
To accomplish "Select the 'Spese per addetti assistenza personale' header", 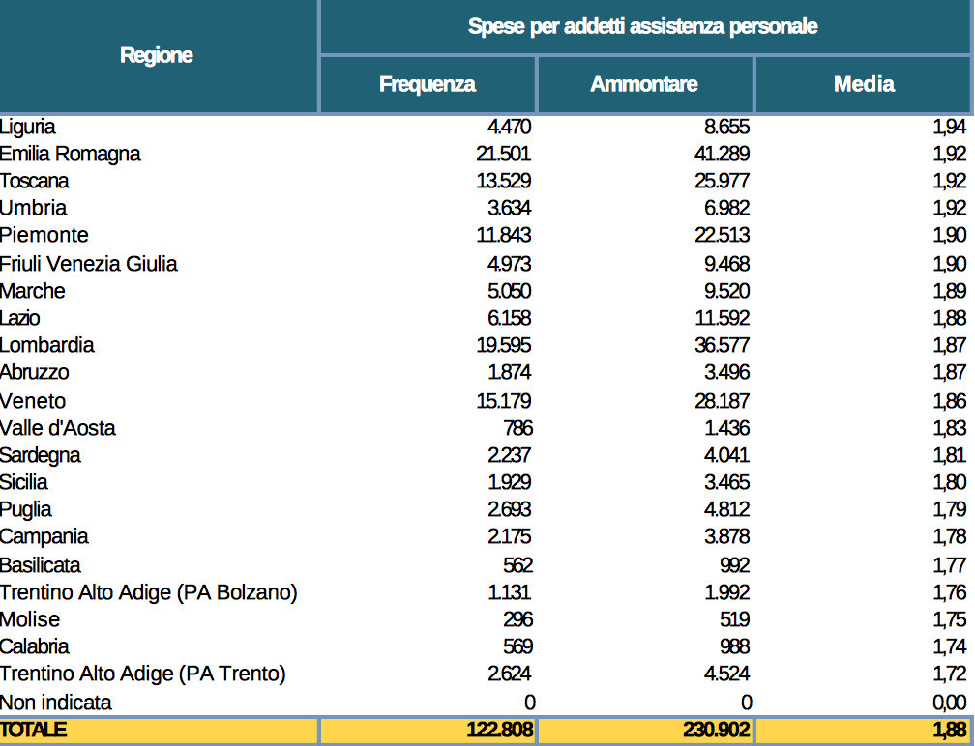I will [643, 26].
